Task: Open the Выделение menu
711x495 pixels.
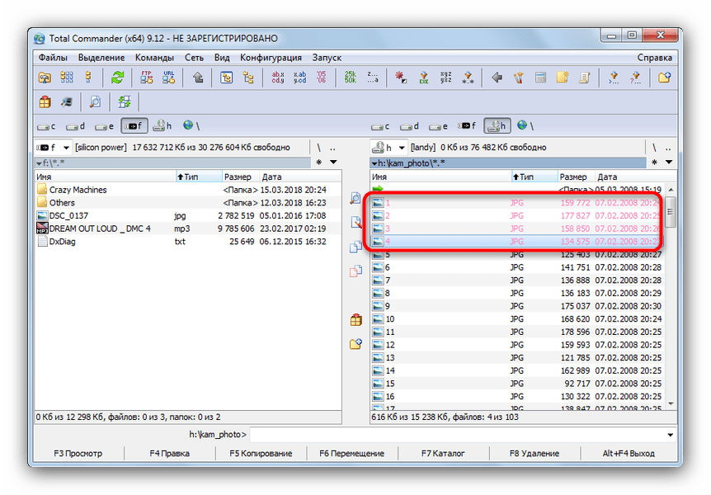Action: [x=101, y=58]
